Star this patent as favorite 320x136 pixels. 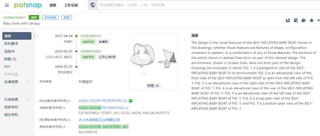point(311,20)
